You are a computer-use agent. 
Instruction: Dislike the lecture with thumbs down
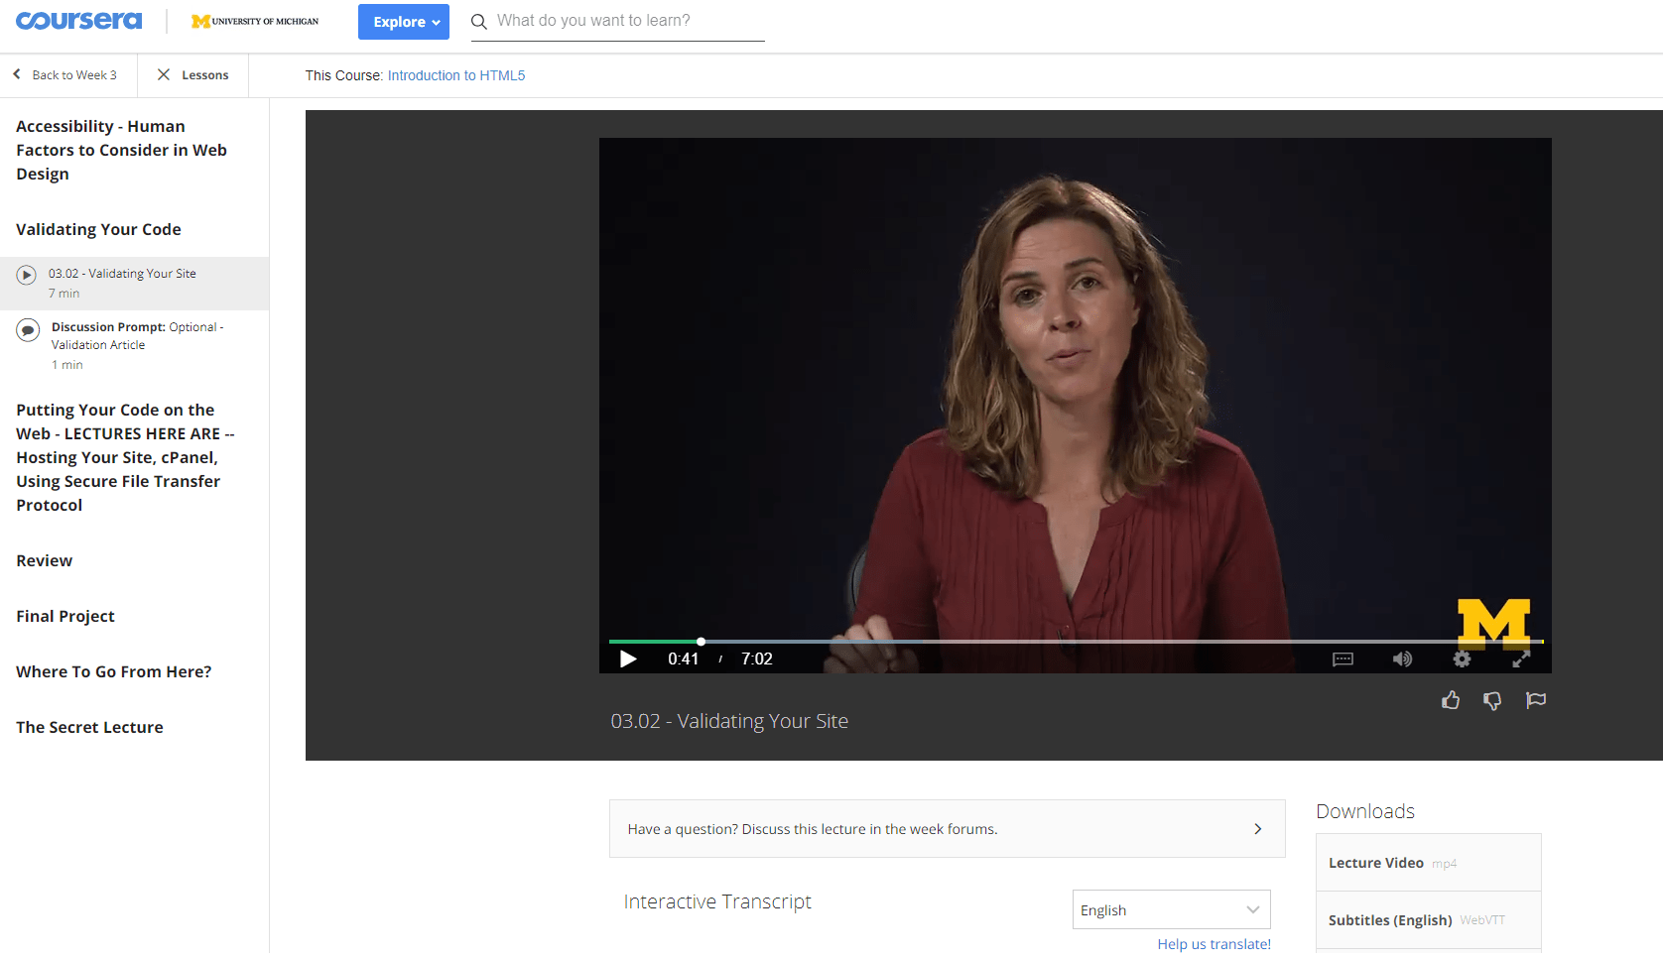click(x=1492, y=701)
